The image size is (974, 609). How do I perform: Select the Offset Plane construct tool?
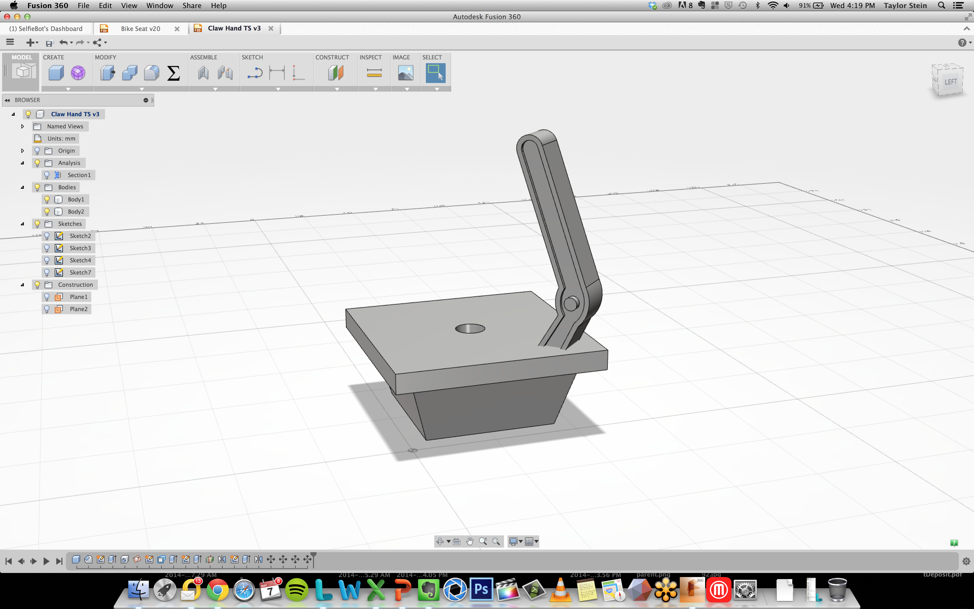(336, 73)
